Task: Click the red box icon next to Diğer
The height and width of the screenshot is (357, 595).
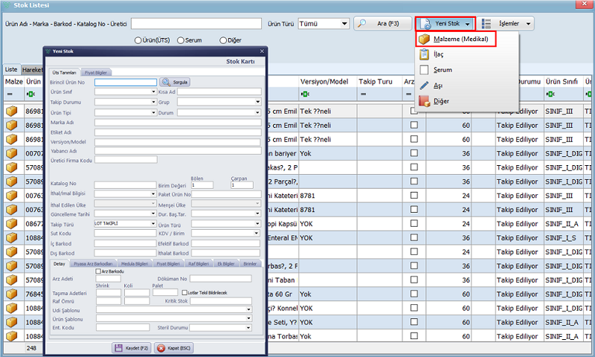Action: (424, 101)
